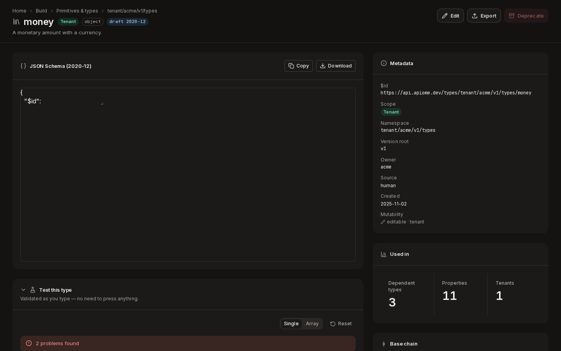The height and width of the screenshot is (351, 561).
Task: Click the $id URL value in Metadata
Action: coord(456,93)
